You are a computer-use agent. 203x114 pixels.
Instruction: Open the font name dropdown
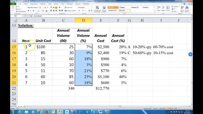(38, 8)
